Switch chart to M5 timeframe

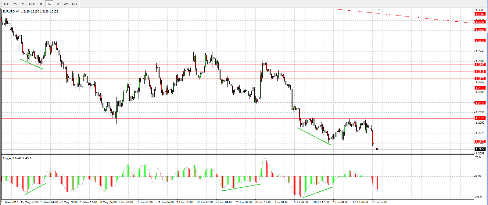pos(15,4)
